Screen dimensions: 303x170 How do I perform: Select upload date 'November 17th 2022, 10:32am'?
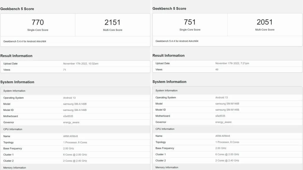tap(80, 64)
